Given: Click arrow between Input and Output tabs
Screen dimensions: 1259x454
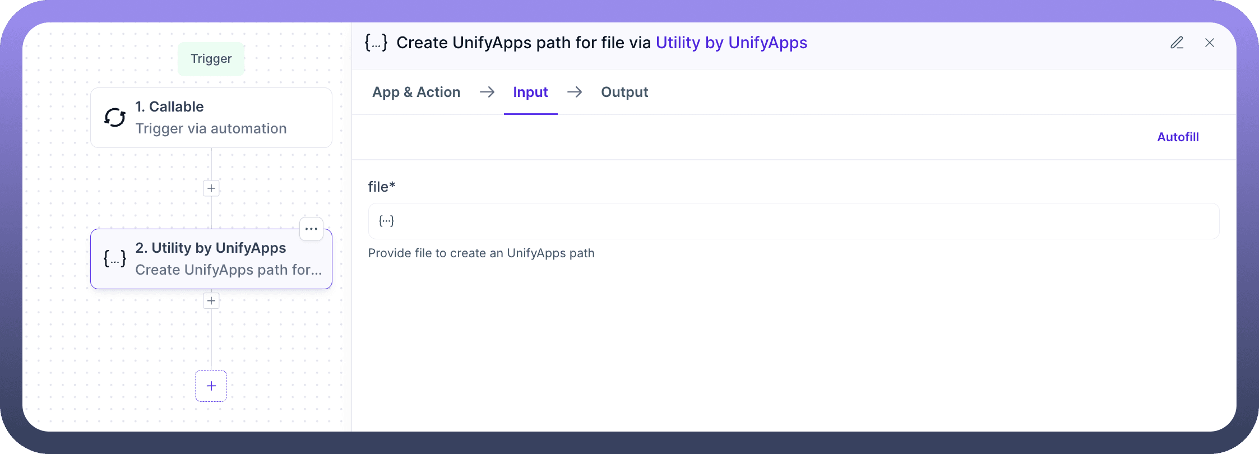Looking at the screenshot, I should coord(575,92).
